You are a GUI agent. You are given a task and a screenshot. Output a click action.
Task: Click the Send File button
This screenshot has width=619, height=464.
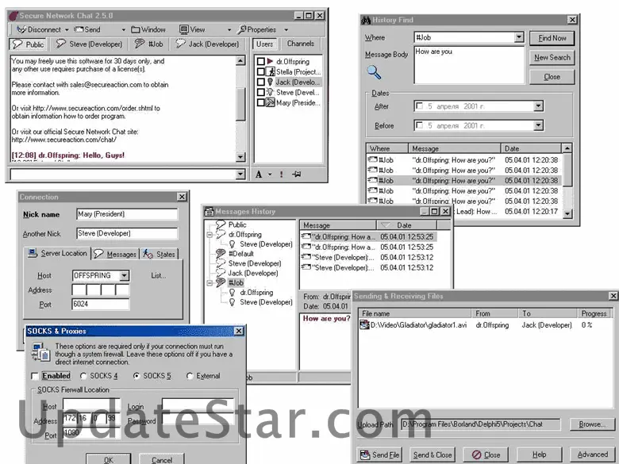[x=380, y=455]
